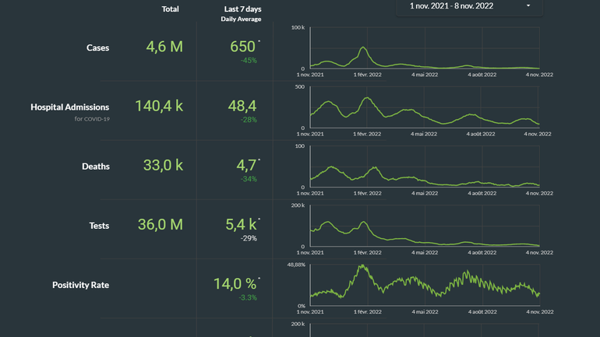Click the Tests daily average 5,4 k
This screenshot has width=600, height=337.
pos(242,225)
